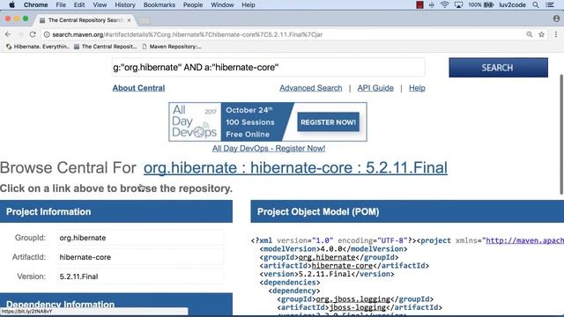Open the Notification Center list icon
The height and width of the screenshot is (317, 564).
550,4
